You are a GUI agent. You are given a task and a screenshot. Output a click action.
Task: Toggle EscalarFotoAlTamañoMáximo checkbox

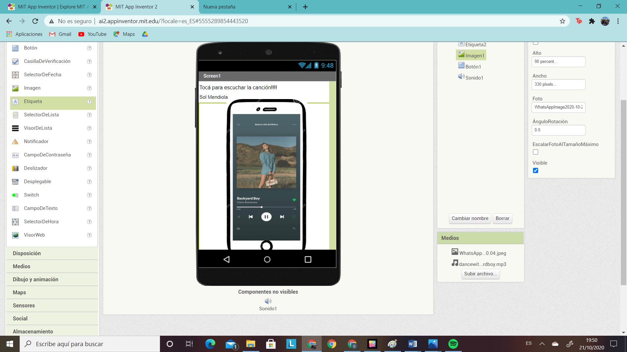[x=536, y=152]
